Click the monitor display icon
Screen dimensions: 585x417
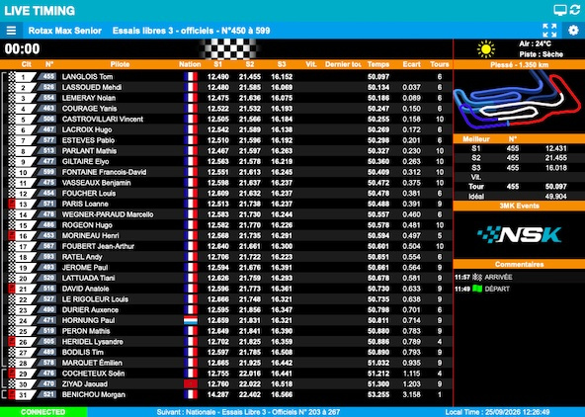(x=560, y=10)
